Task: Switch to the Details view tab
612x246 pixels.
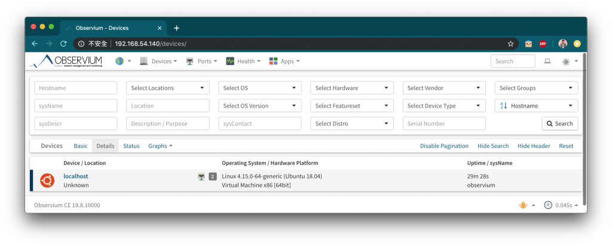Action: (x=105, y=146)
